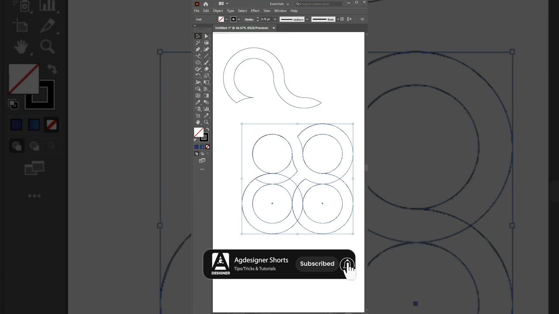Open the Object menu
This screenshot has width=559, height=314.
(218, 11)
